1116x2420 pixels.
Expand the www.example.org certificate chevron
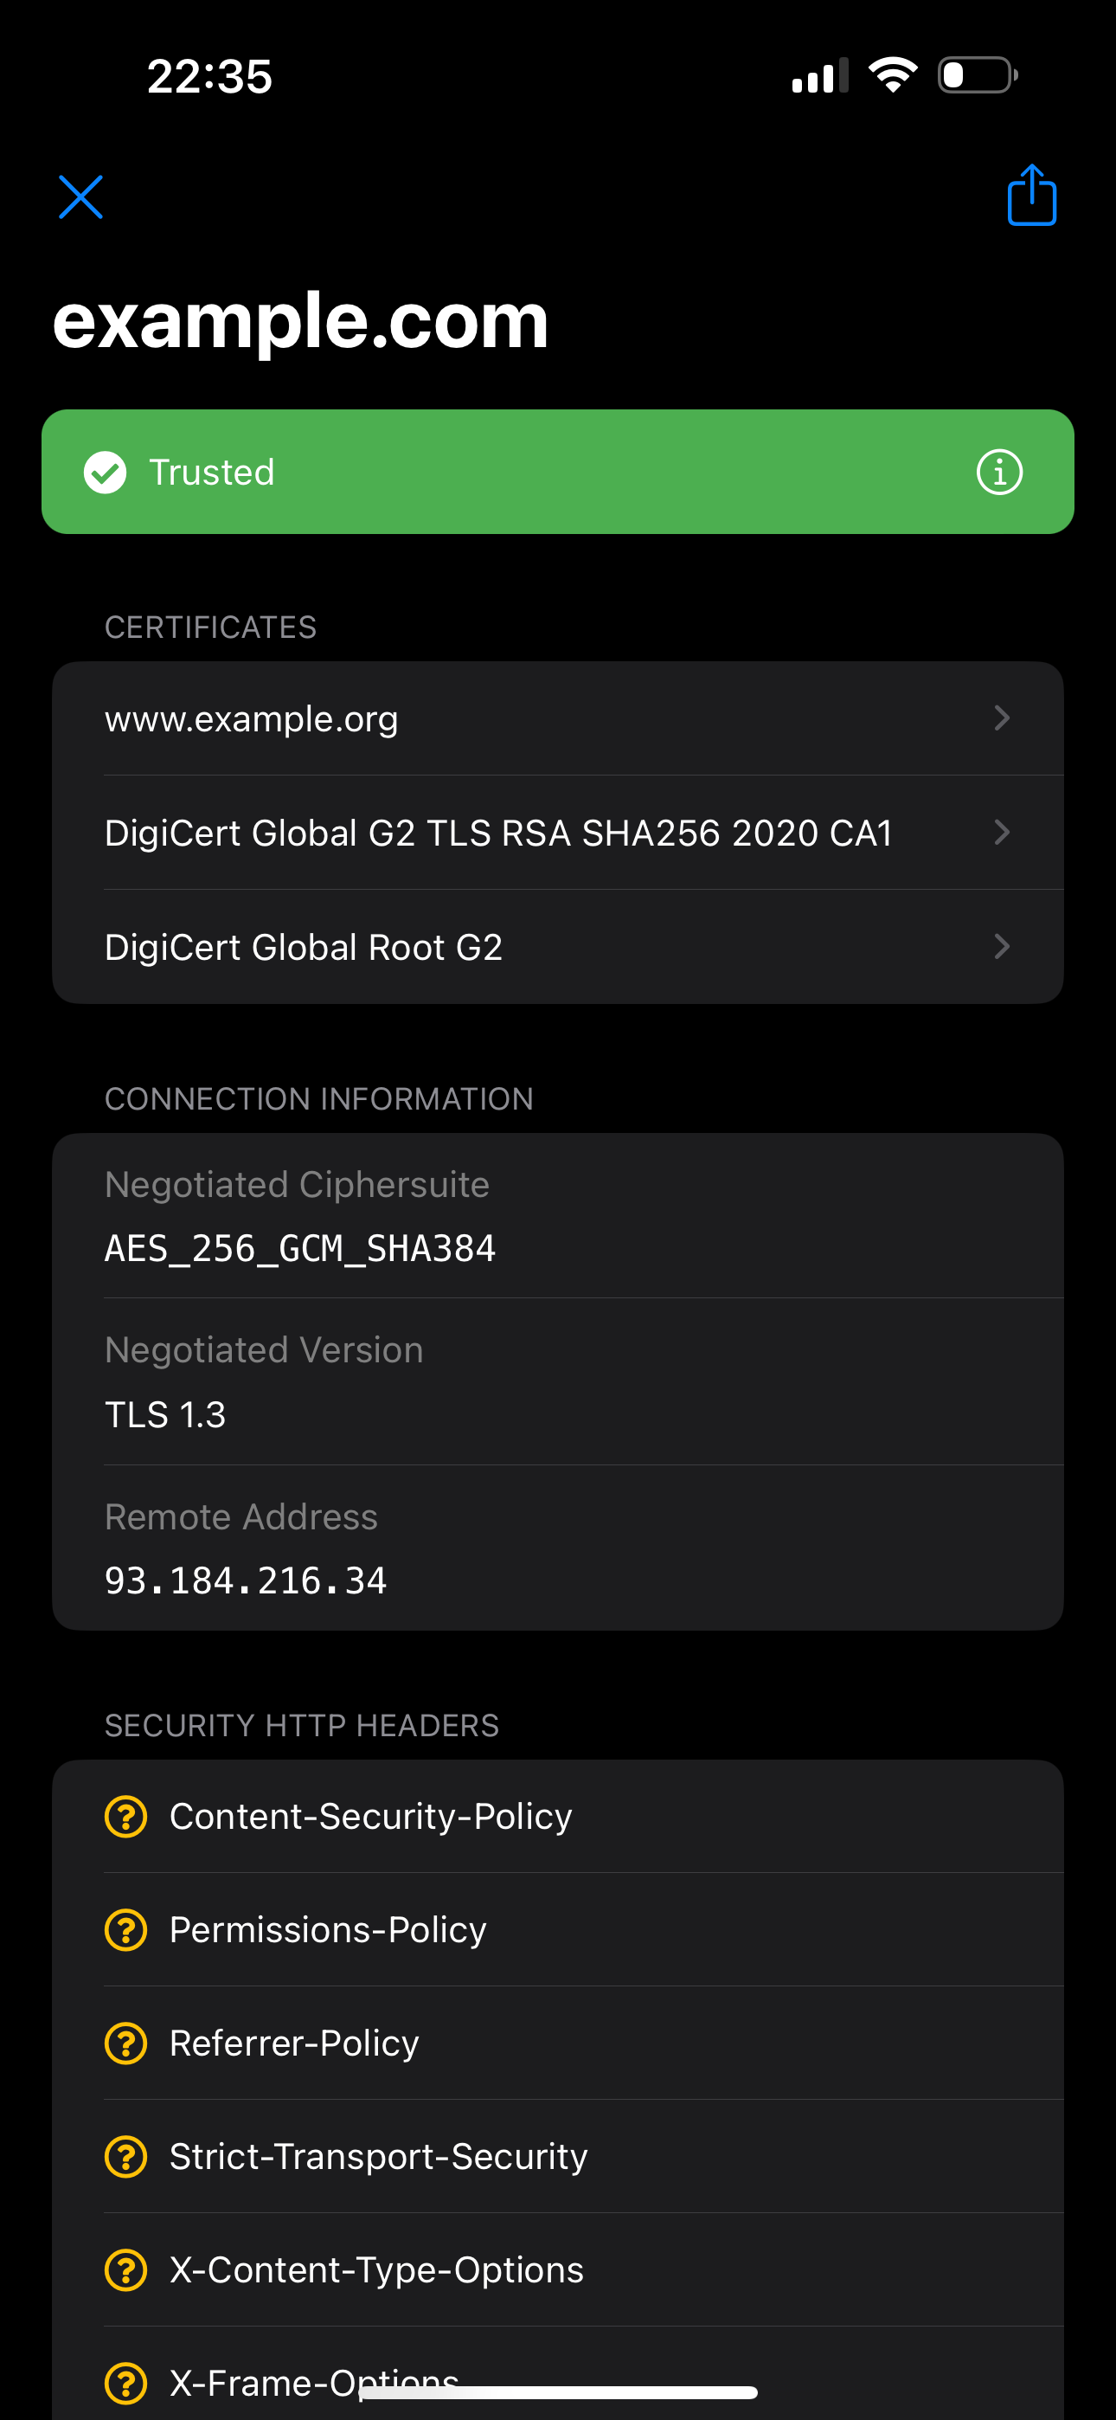[x=1002, y=718]
